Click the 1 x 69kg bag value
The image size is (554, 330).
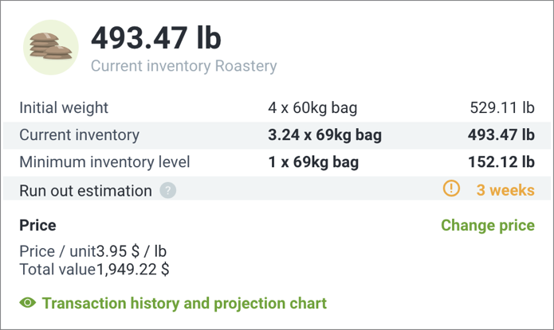click(x=313, y=162)
